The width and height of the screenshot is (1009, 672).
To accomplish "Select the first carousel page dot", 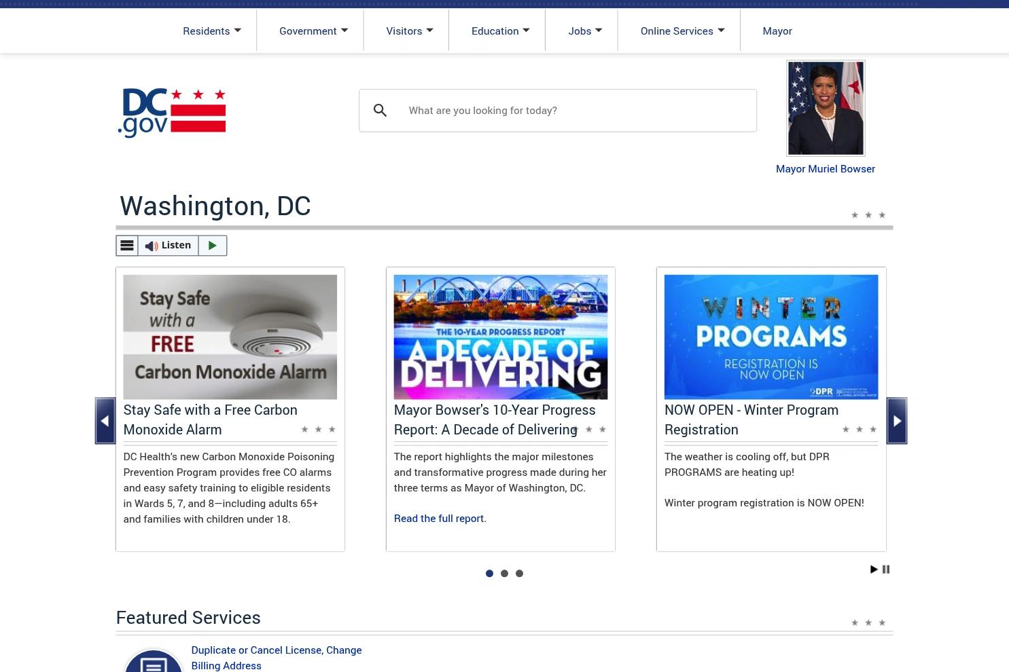I will click(489, 574).
